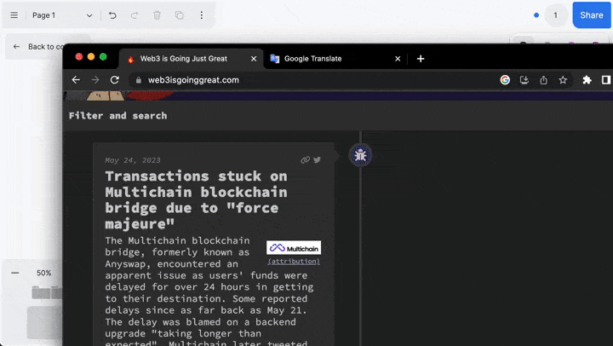Viewport: 613px width, 346px height.
Task: Bookmark the page with the star icon
Action: pyautogui.click(x=563, y=80)
